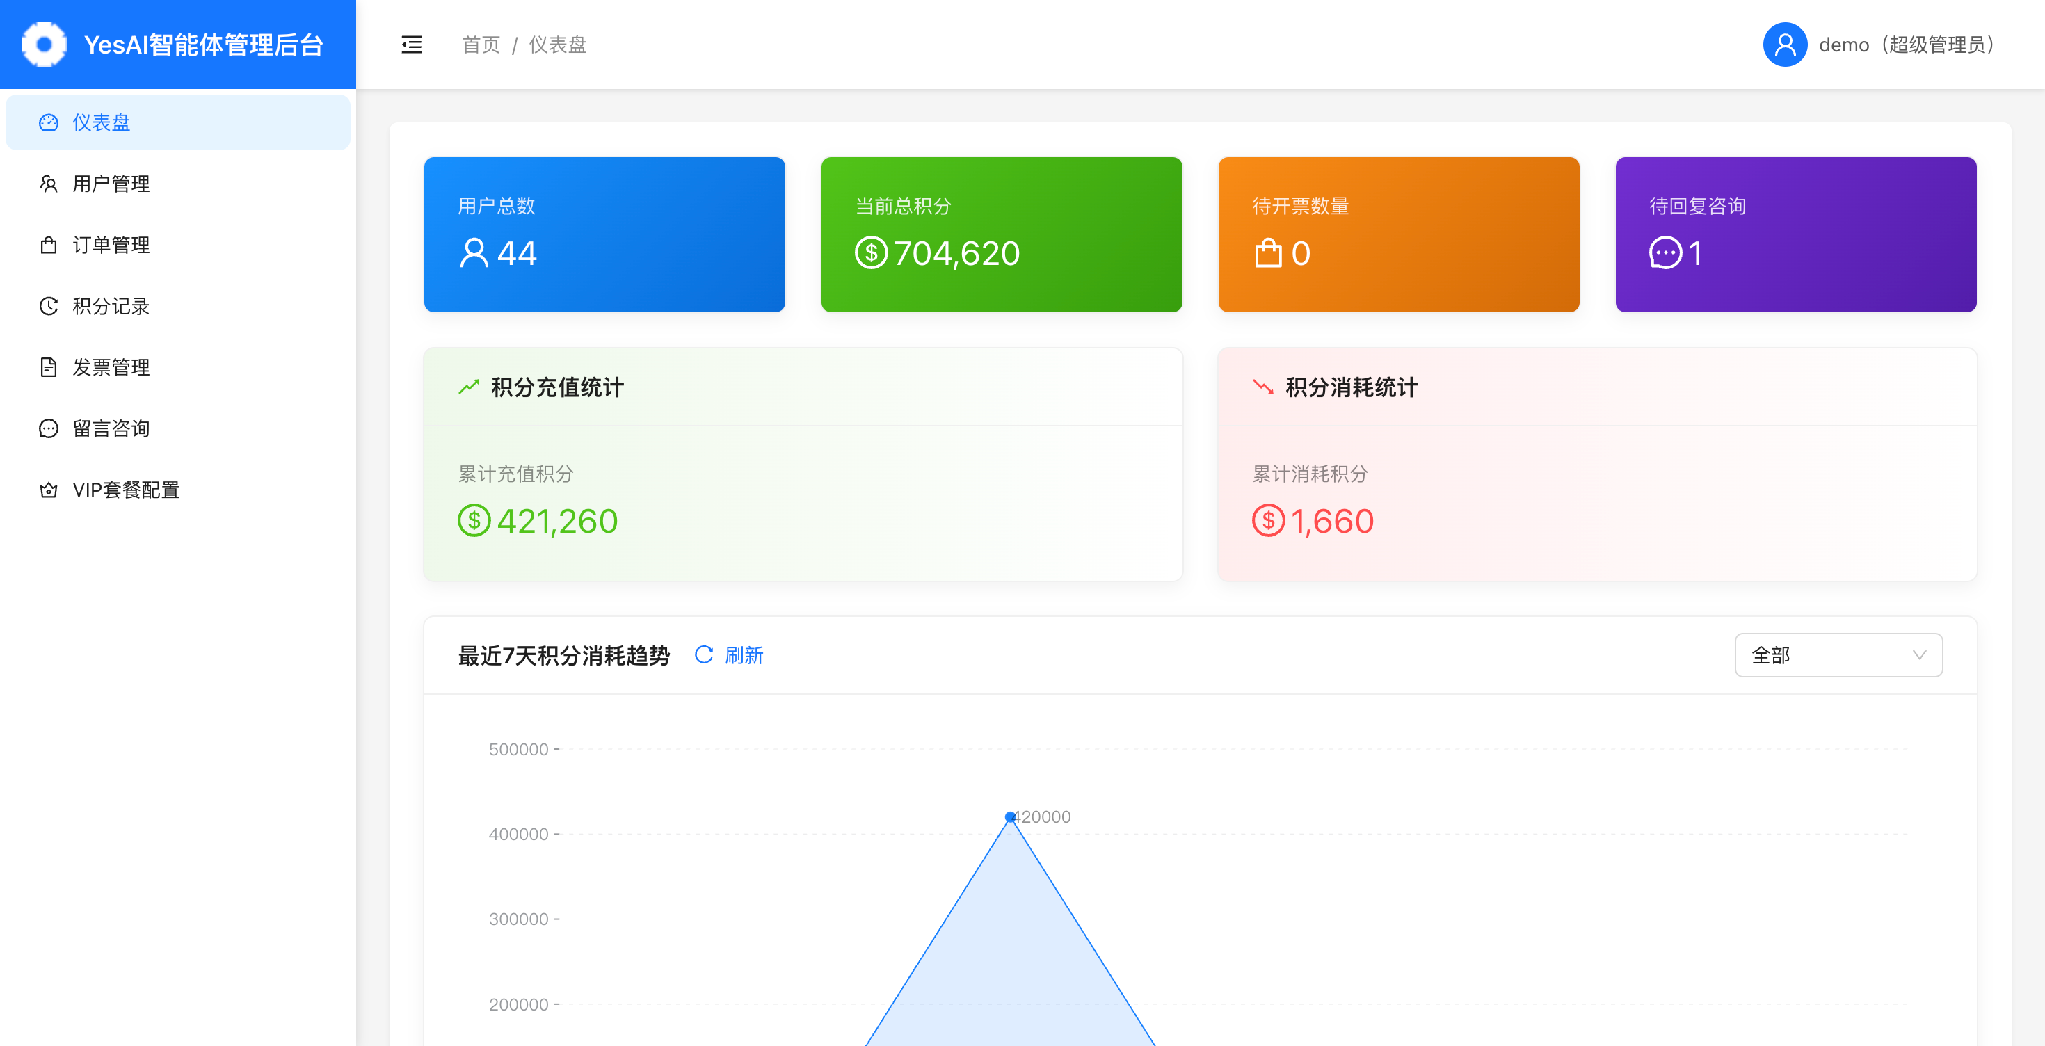2045x1046 pixels.
Task: Click the 200000 axis label
Action: click(x=518, y=1004)
